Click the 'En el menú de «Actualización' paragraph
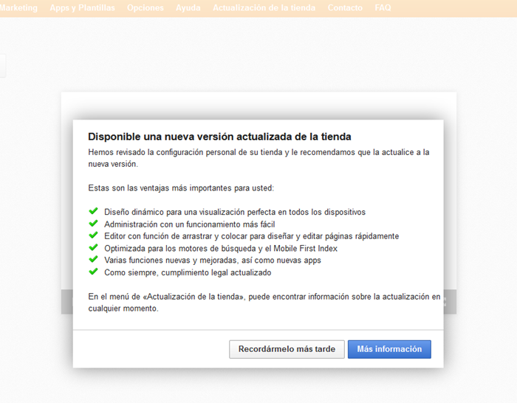517x403 pixels. (x=264, y=303)
